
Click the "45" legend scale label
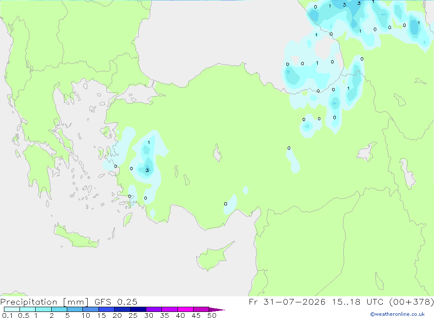pos(196,315)
